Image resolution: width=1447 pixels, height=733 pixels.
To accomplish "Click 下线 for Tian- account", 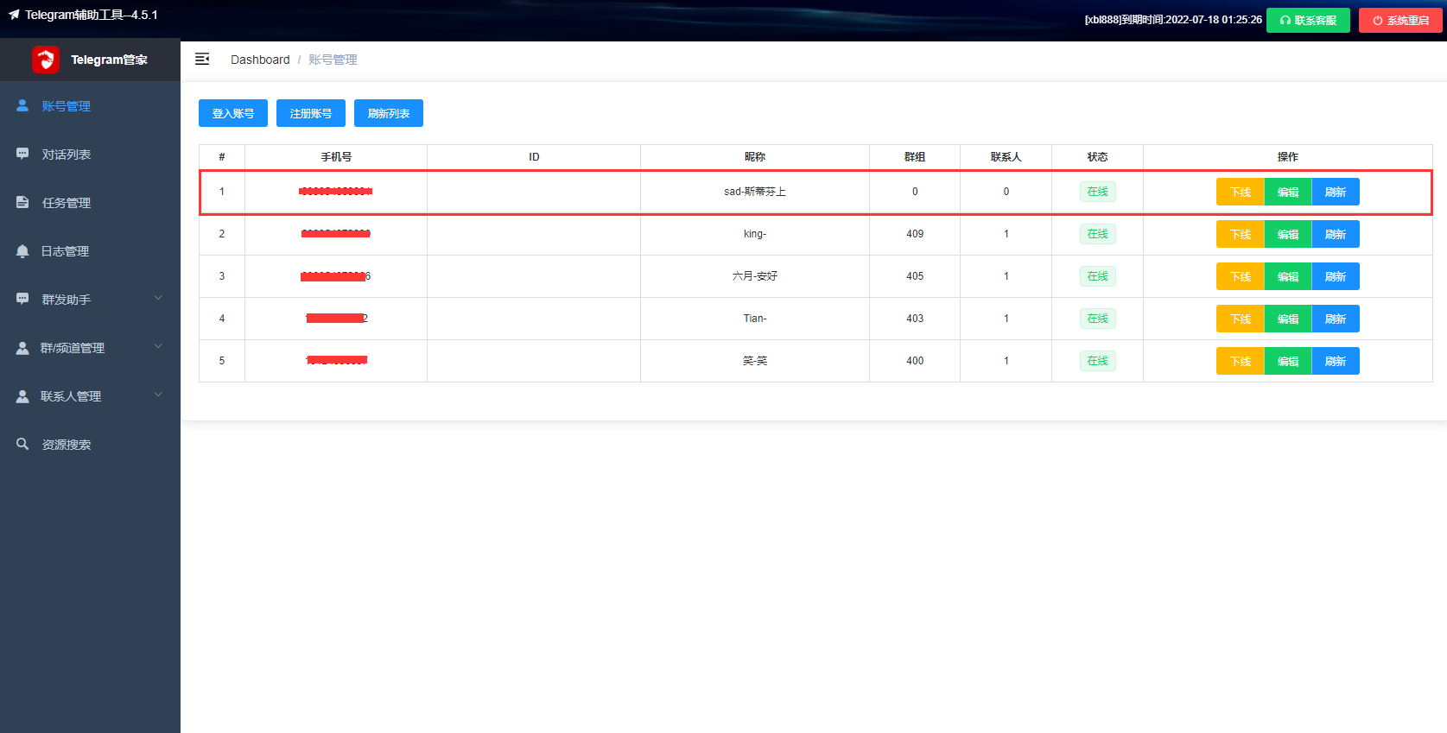I will 1241,319.
